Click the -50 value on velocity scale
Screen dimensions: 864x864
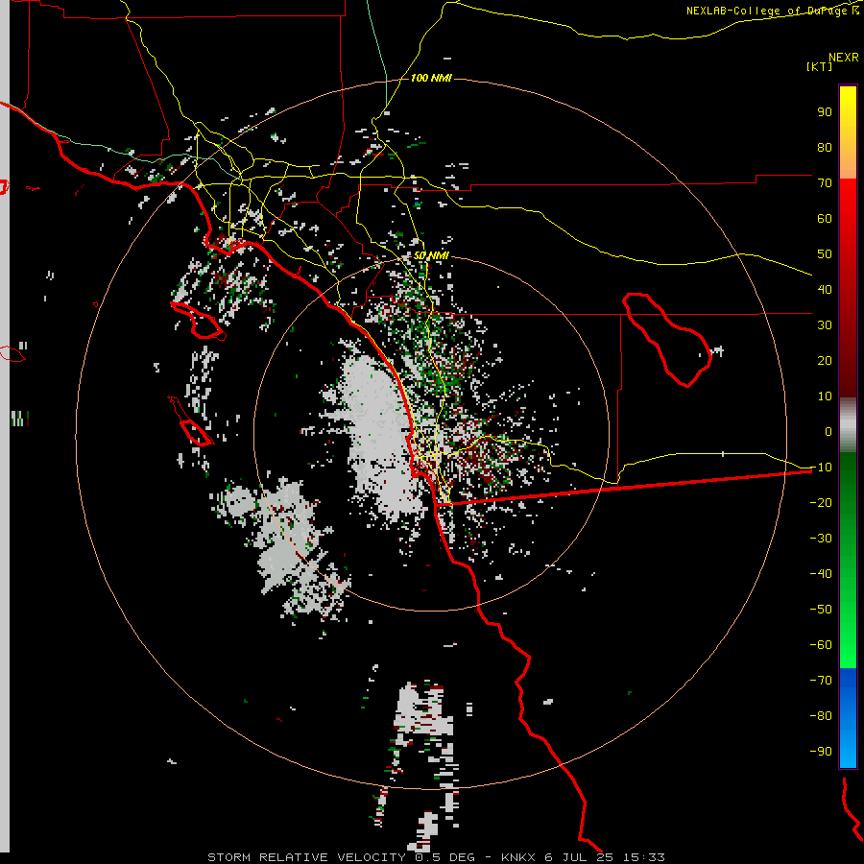[821, 610]
